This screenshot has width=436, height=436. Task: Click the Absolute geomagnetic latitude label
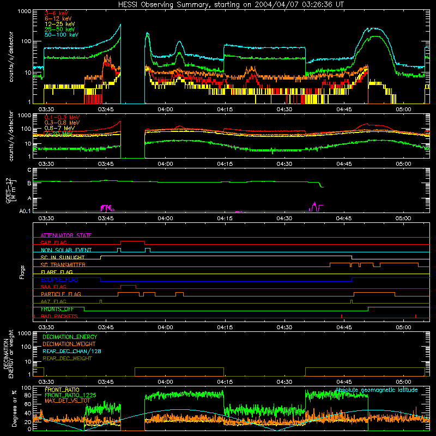377,390
